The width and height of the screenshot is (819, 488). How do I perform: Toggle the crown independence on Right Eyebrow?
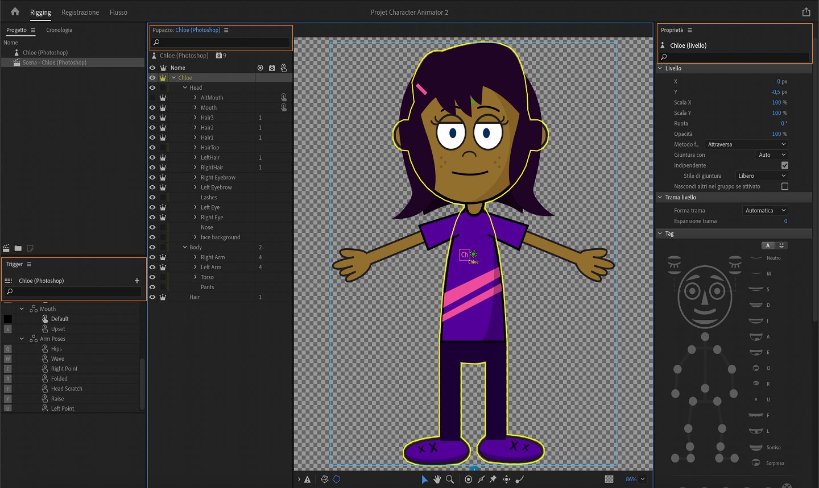(163, 177)
